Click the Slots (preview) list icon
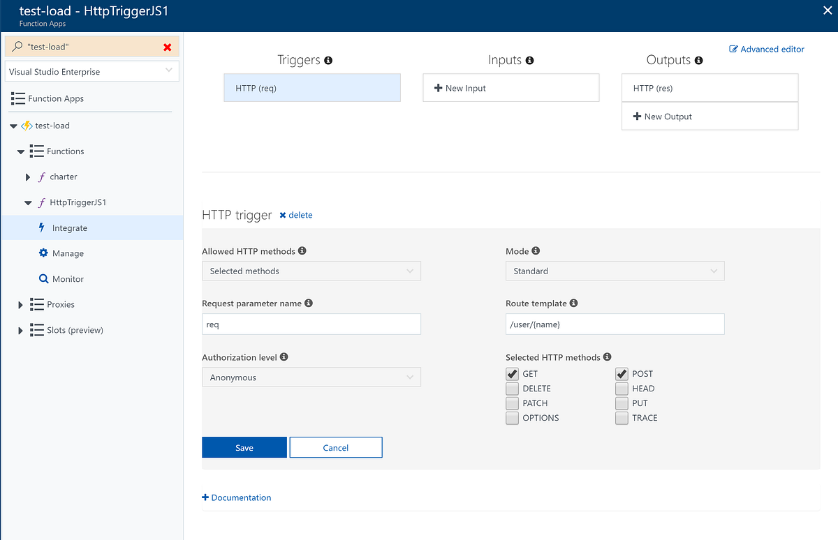 pyautogui.click(x=37, y=330)
